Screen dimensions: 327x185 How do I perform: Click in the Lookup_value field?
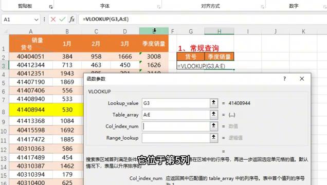[x=176, y=103]
